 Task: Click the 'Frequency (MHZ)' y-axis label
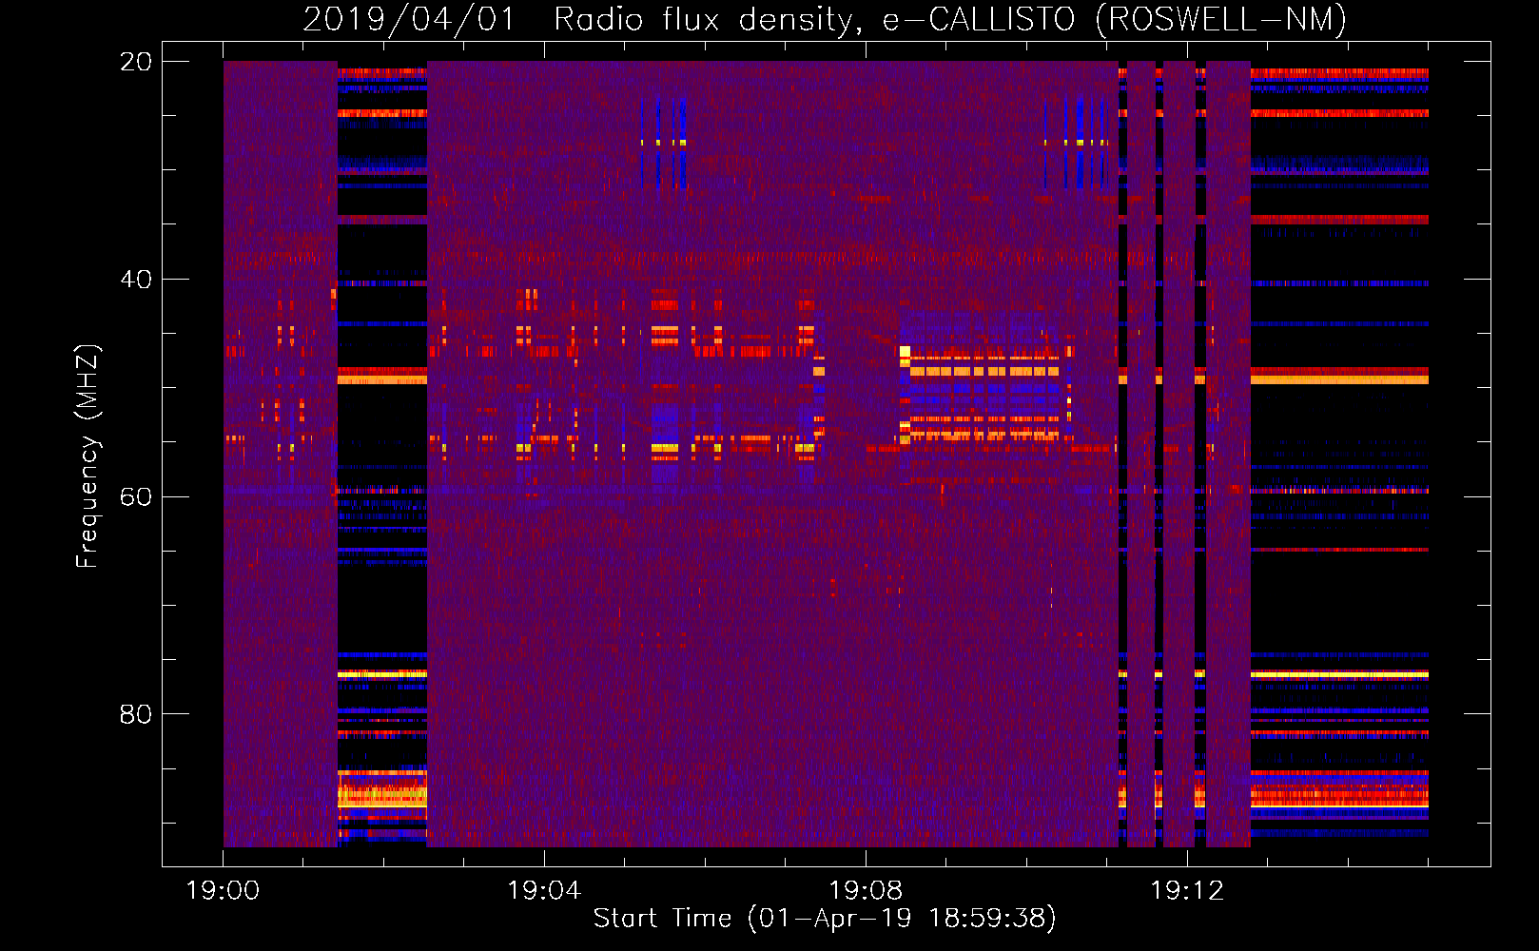88,456
